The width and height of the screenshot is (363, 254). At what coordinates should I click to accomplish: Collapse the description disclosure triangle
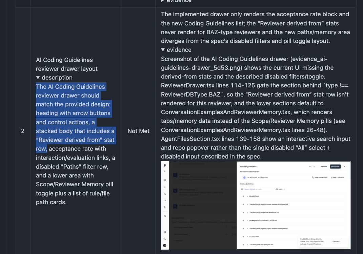tap(38, 78)
